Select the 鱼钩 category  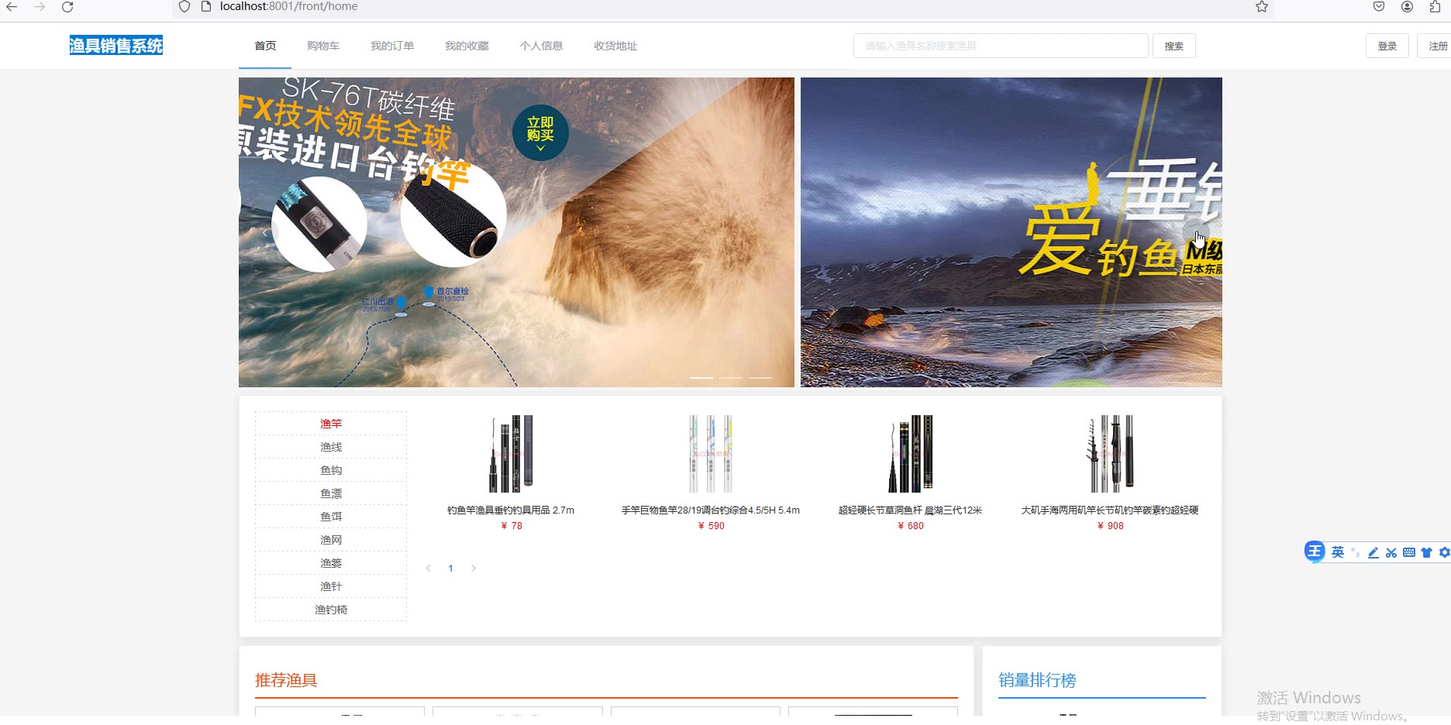point(331,470)
